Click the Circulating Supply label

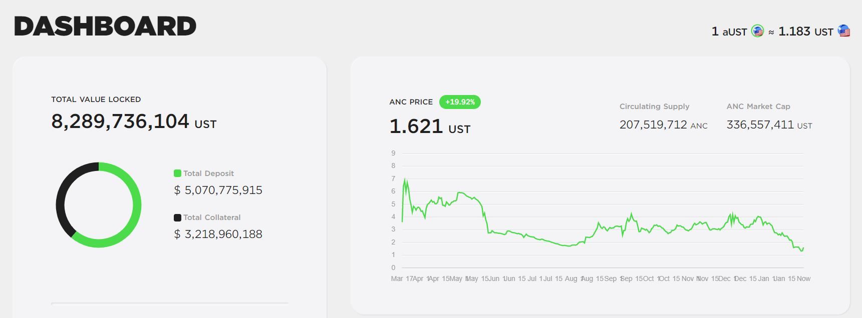coord(655,106)
